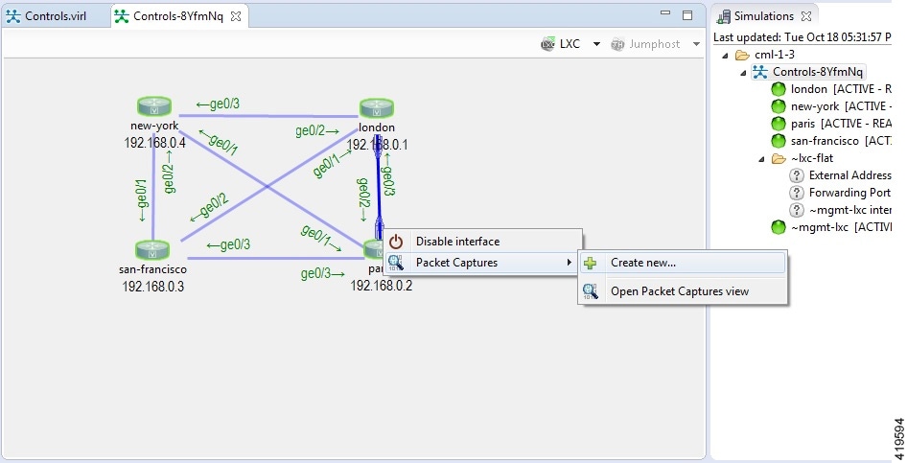The height and width of the screenshot is (463, 907).
Task: Select the new-york router icon
Action: click(154, 106)
